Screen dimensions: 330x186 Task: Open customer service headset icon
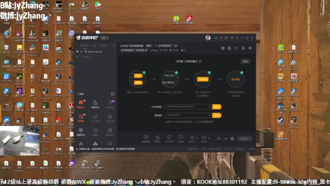216,38
